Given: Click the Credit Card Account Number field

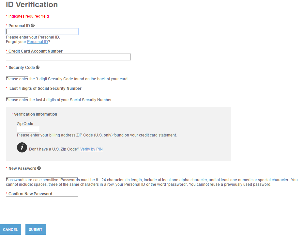Looking at the screenshot, I should (68, 57).
